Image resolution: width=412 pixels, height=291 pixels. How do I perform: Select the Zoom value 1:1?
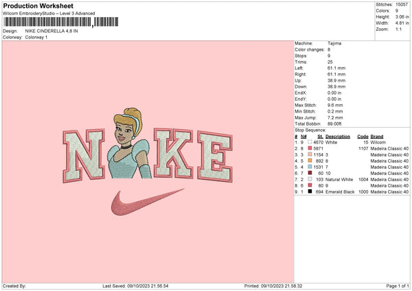(398, 29)
